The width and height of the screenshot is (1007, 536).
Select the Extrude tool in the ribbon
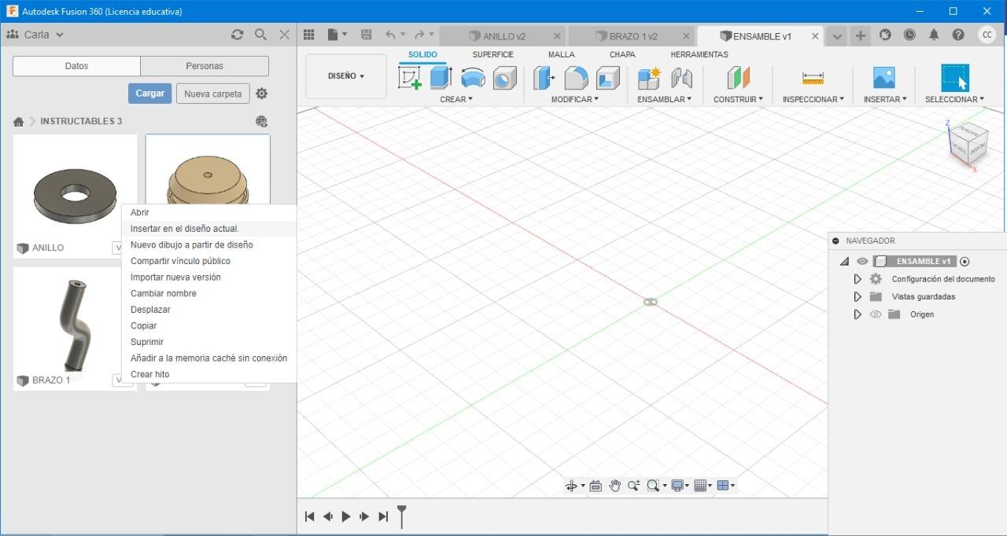(x=441, y=78)
